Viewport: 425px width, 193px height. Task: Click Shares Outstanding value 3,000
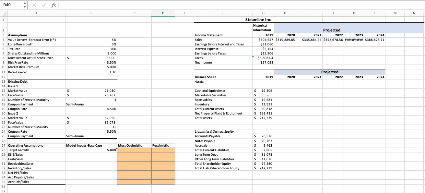click(112, 53)
